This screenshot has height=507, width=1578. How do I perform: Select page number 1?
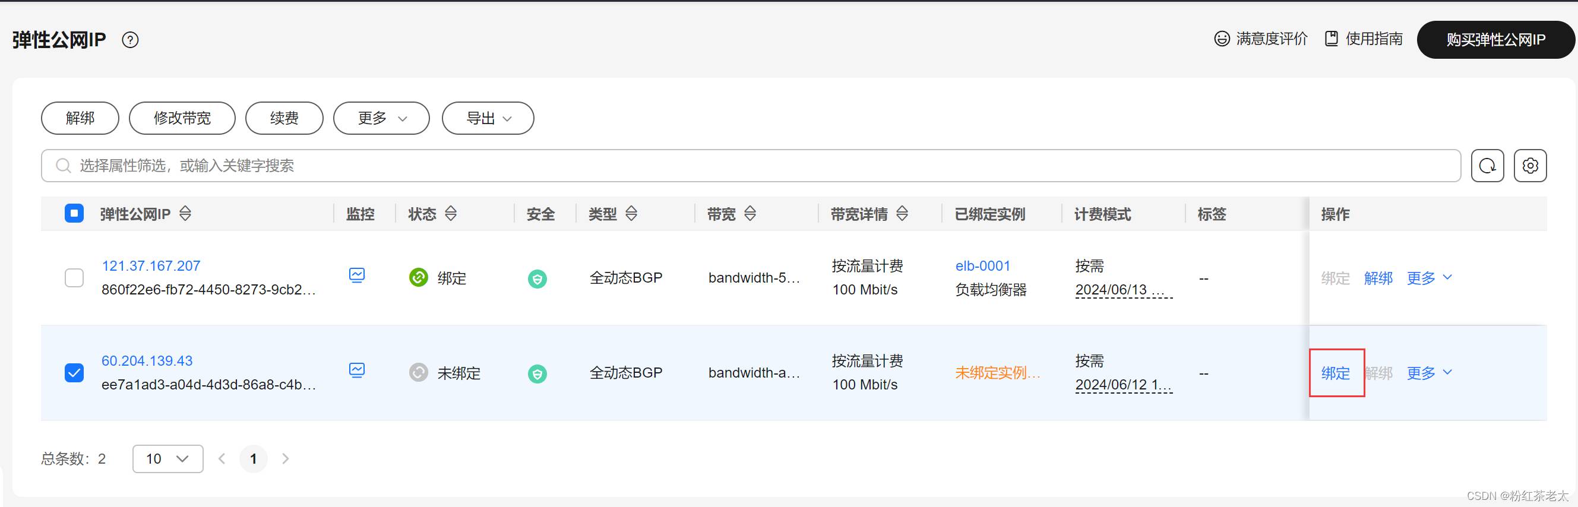253,459
